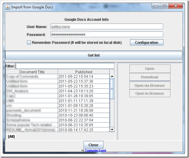Screen dimensions: 189x158
Task: Select the [All] category label
Action: coord(11,137)
